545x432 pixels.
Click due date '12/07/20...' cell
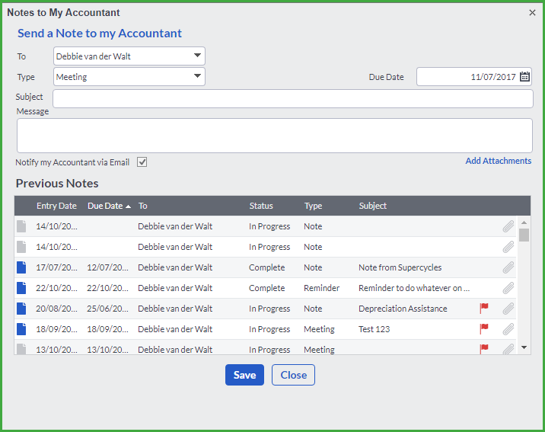point(108,267)
